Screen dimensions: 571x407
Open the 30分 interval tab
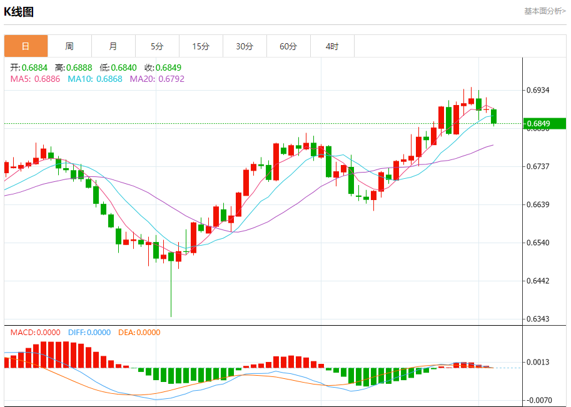click(245, 46)
